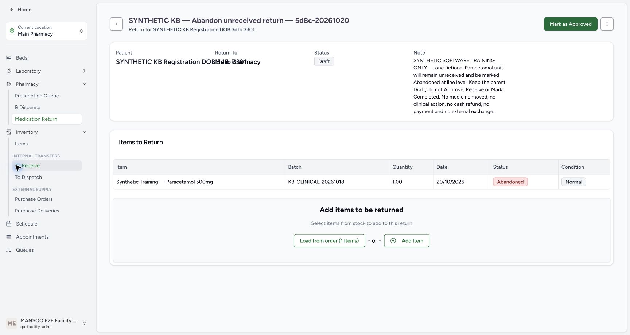Click the plus-circle icon on Add Item

click(393, 241)
